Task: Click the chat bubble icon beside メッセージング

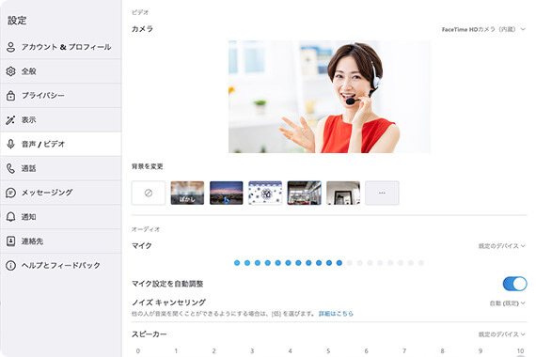Action: [10, 193]
